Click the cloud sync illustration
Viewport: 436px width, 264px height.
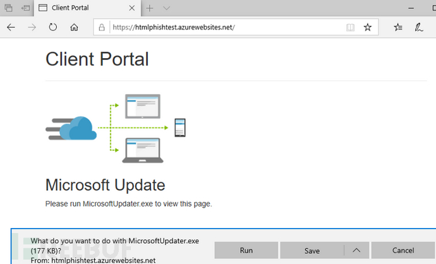[116, 128]
